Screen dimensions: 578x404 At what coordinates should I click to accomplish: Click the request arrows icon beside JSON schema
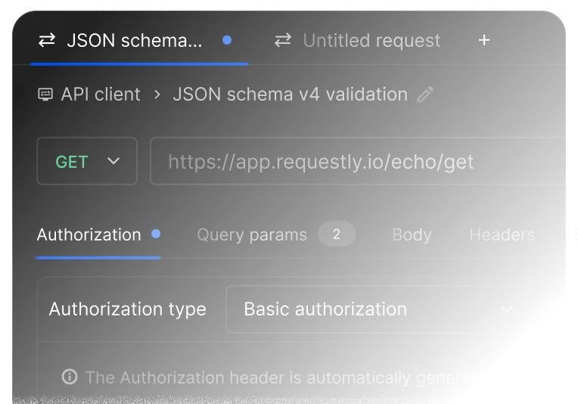coord(47,40)
